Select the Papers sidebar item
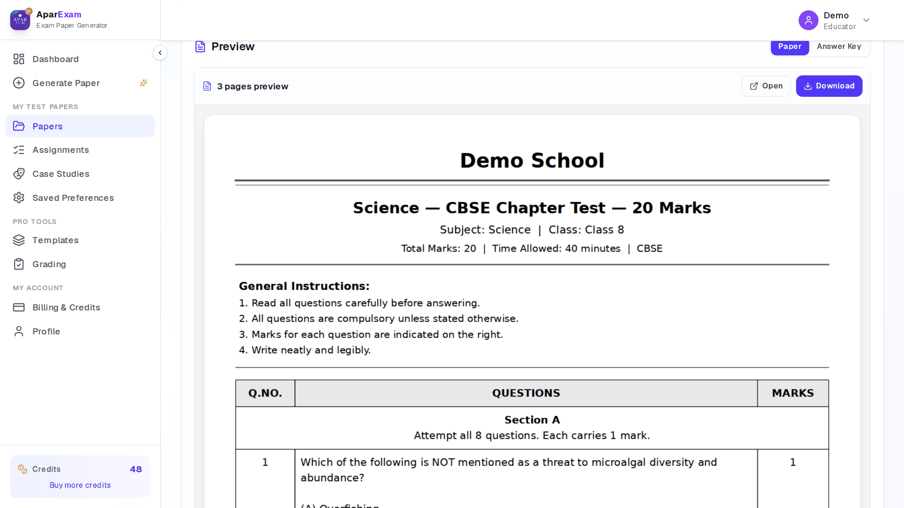This screenshot has width=904, height=508. click(80, 126)
